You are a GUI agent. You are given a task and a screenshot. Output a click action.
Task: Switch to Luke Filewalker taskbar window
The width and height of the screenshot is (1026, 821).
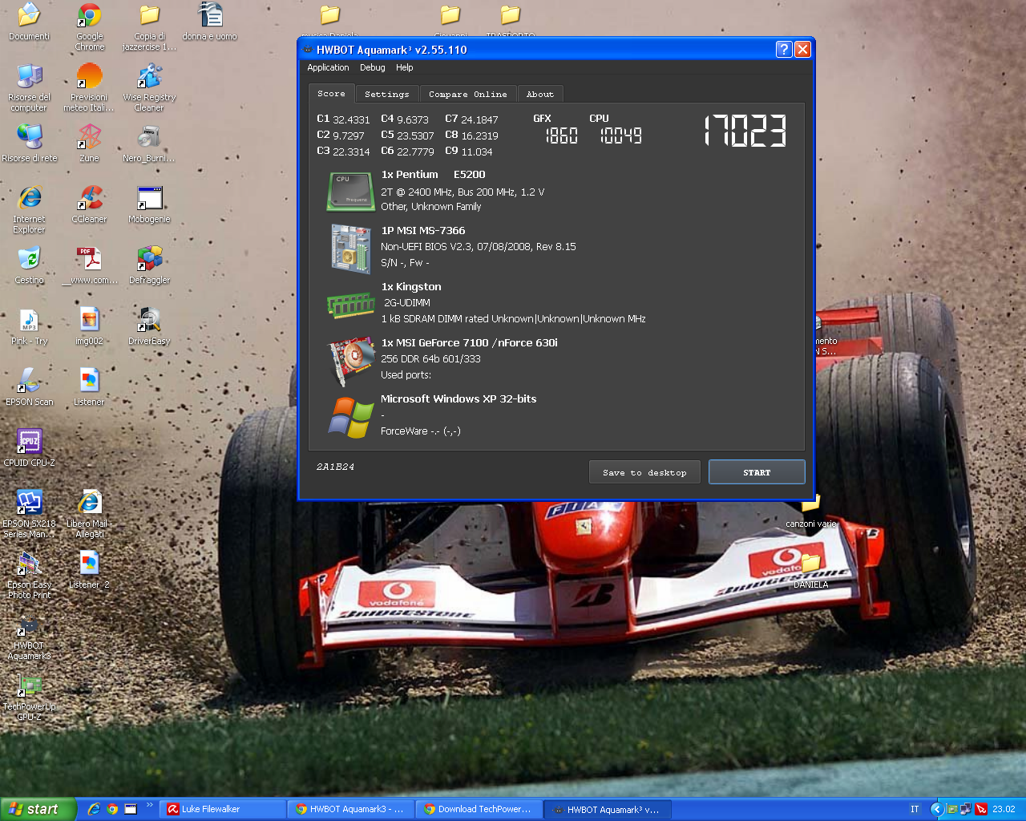click(x=223, y=809)
